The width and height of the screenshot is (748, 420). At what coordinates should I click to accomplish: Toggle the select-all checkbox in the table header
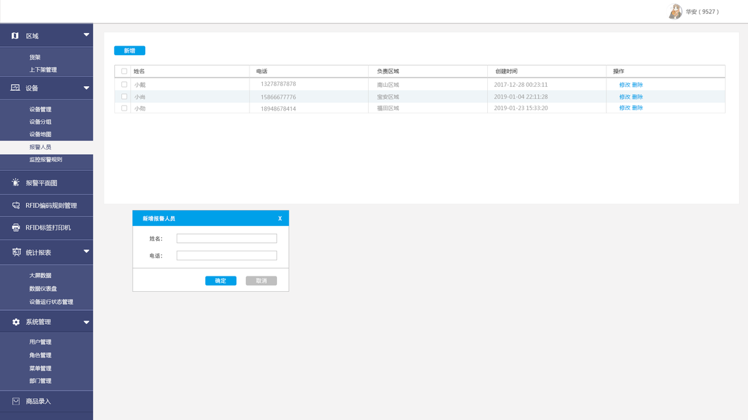[x=124, y=71]
